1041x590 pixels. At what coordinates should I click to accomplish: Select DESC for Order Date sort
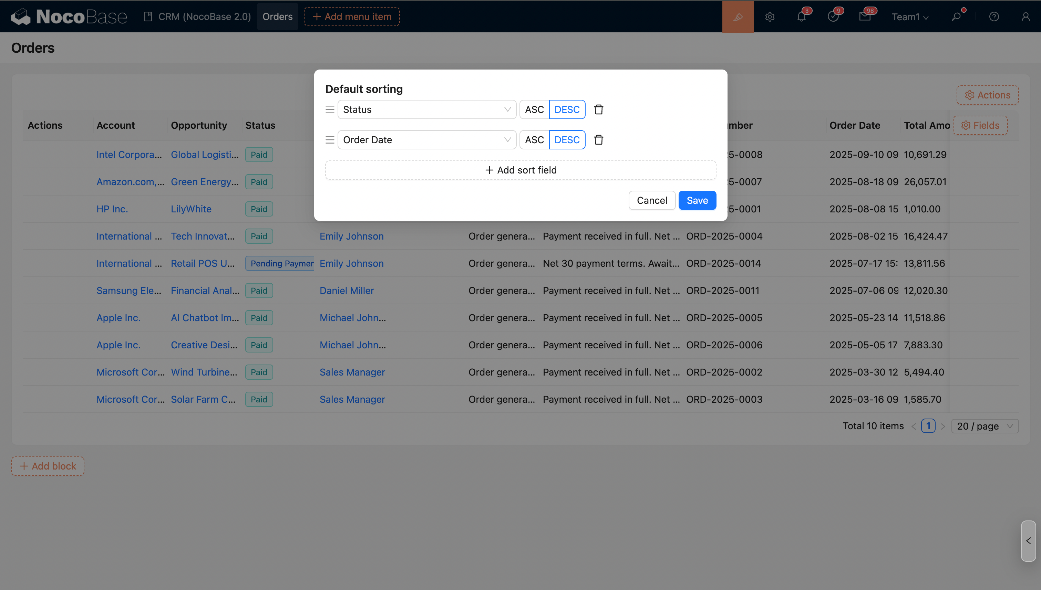coord(567,140)
